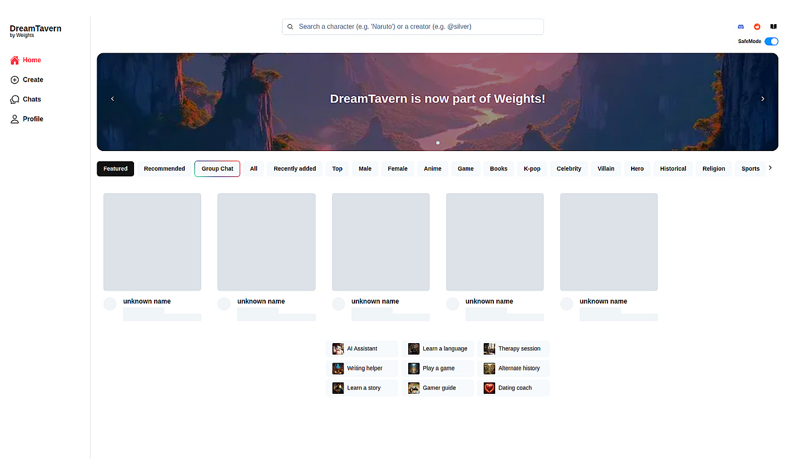Screen dimensions: 785x476
Task: Select the Recommended category tab
Action: 164,169
